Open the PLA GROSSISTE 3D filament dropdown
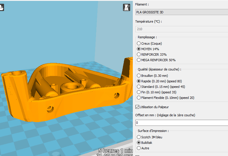Viewport: 228px width, 156px height. [x=182, y=12]
